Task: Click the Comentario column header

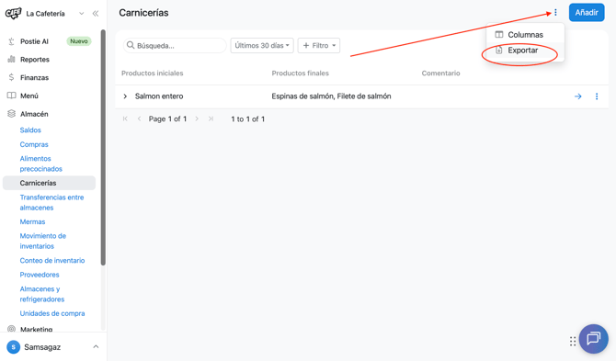Action: click(x=440, y=73)
